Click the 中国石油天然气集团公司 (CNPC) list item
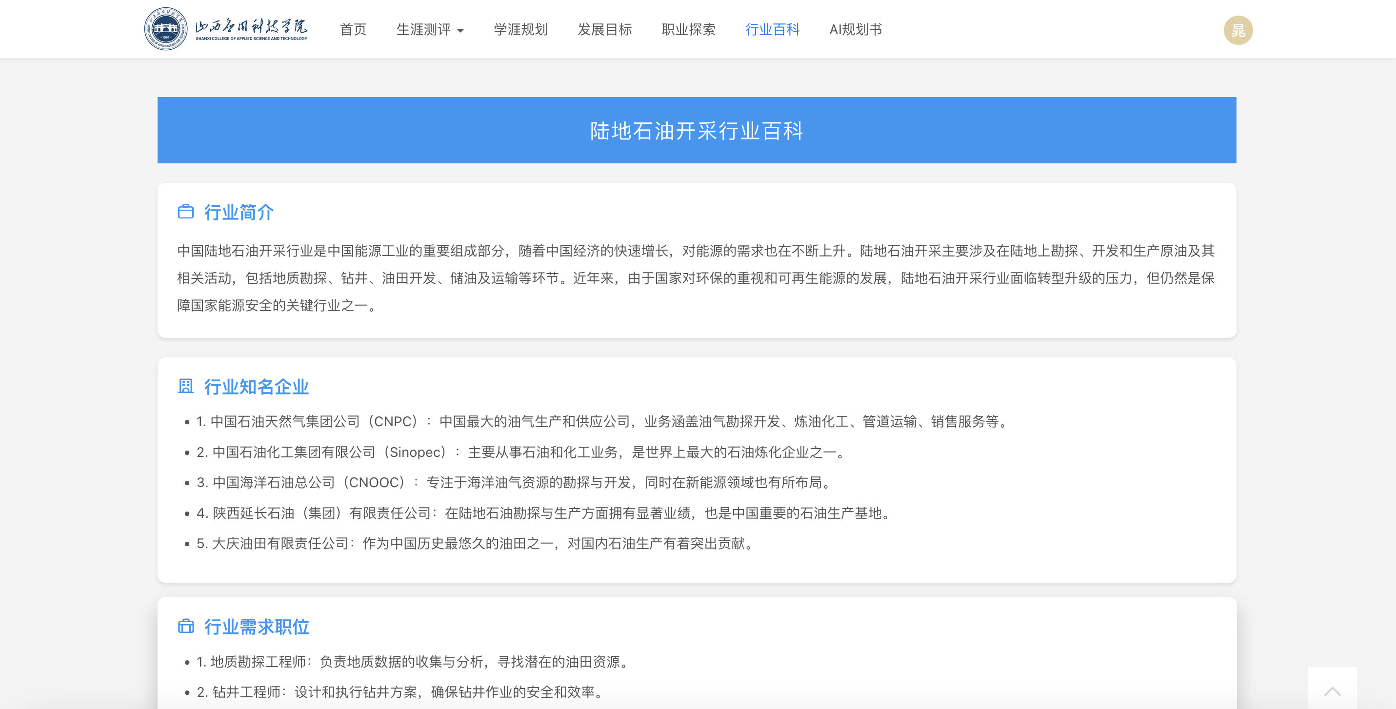 (x=601, y=421)
